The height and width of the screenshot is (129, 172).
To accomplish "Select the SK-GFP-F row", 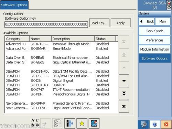I will 61,103.
